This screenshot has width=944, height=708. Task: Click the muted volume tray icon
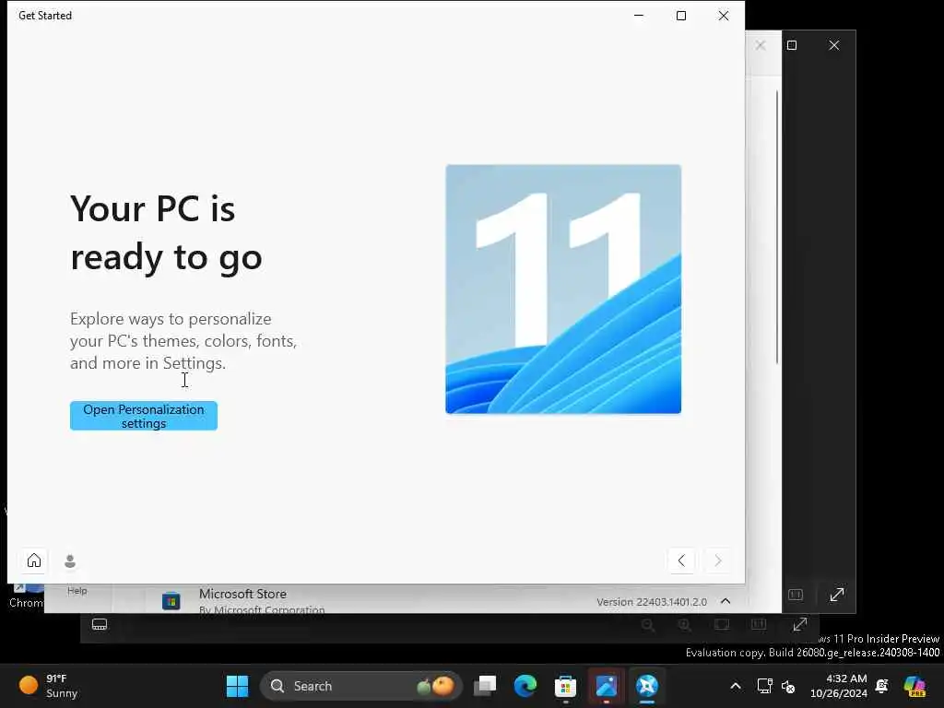tap(788, 686)
